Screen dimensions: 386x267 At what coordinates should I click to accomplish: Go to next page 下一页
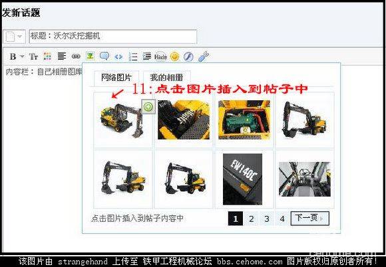(309, 218)
